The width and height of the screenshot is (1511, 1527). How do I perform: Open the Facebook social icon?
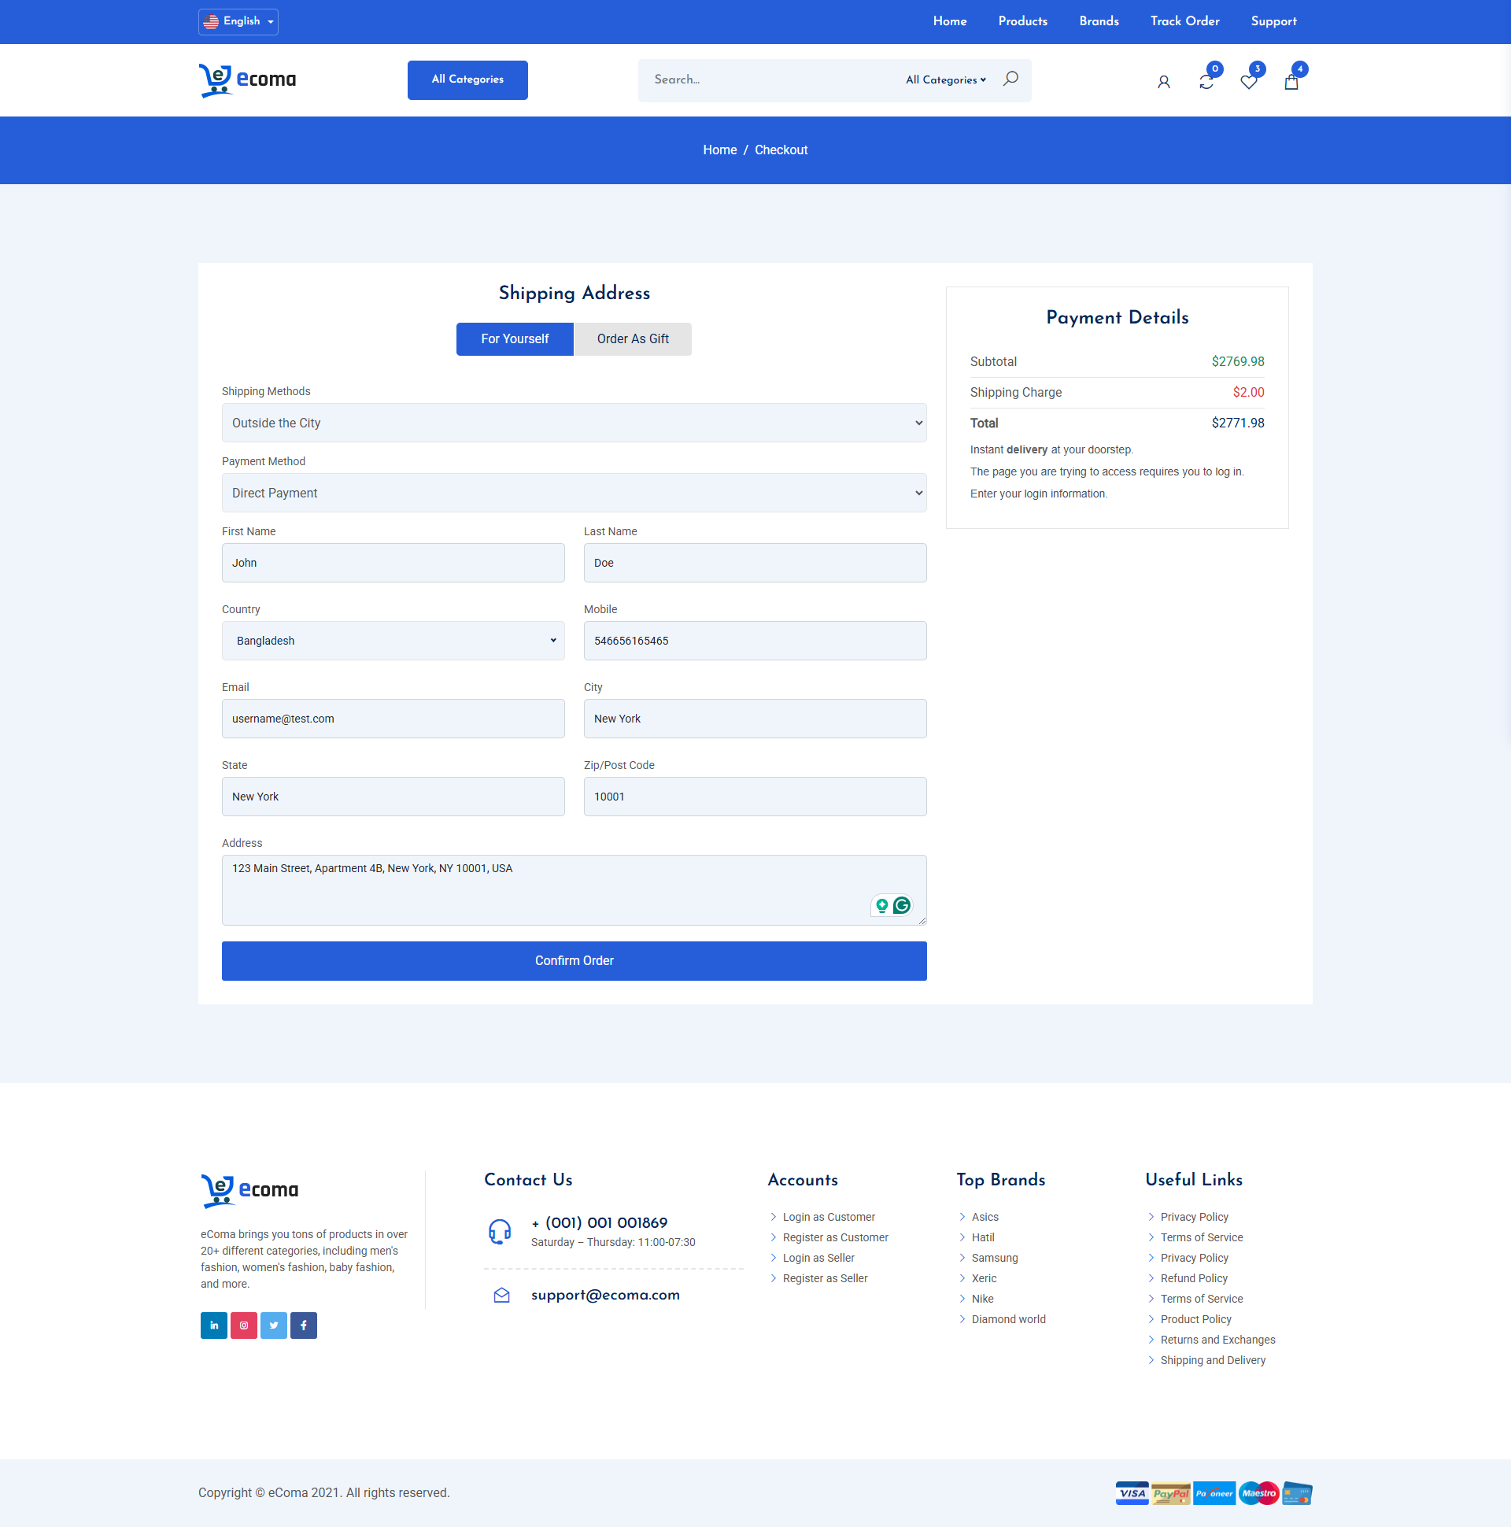point(304,1325)
